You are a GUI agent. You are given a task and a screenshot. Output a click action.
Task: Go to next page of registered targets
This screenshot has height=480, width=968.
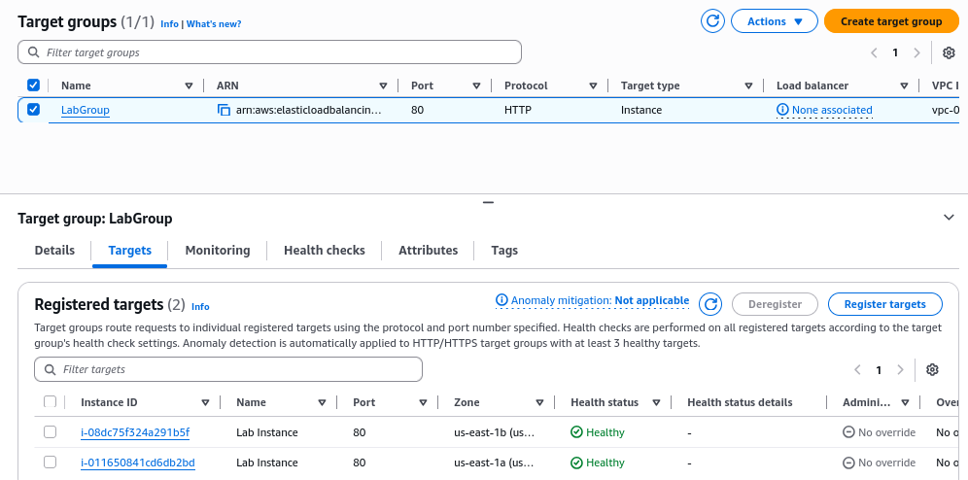[901, 370]
